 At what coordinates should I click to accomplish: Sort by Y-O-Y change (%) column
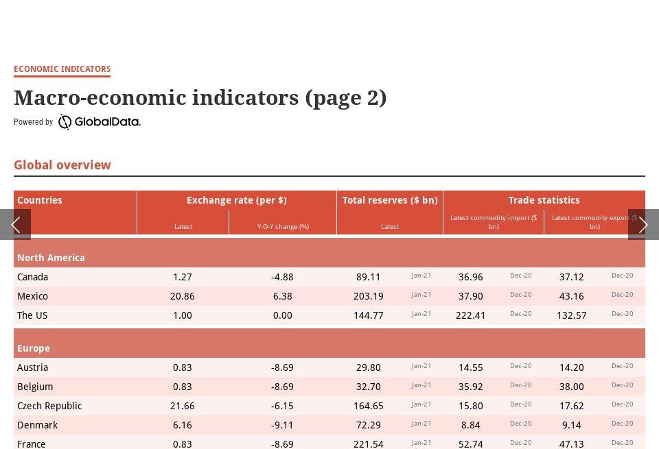[283, 226]
